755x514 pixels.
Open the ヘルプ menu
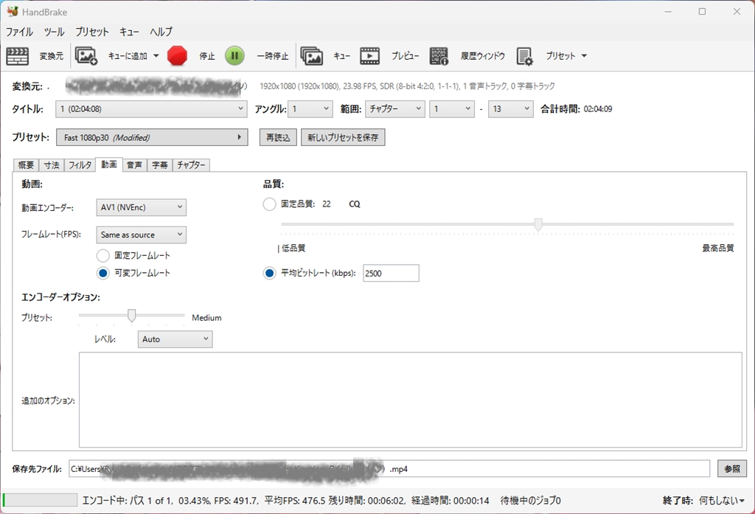pyautogui.click(x=161, y=32)
